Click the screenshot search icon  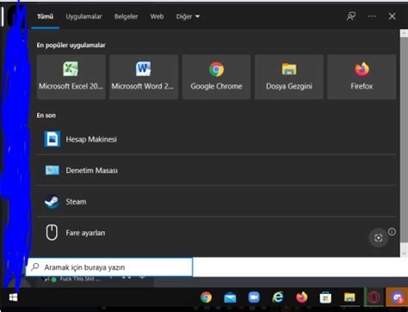click(x=378, y=237)
